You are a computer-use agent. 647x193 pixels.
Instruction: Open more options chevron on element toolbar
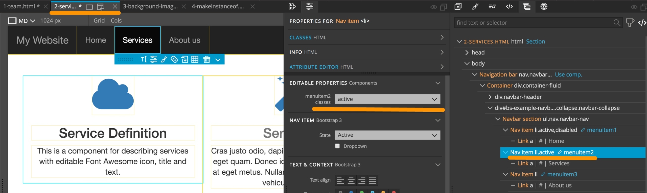(x=218, y=60)
